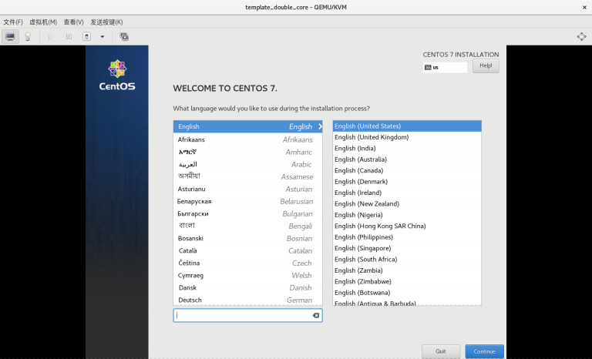The image size is (592, 359).
Task: Click the Quit button
Action: pyautogui.click(x=441, y=351)
